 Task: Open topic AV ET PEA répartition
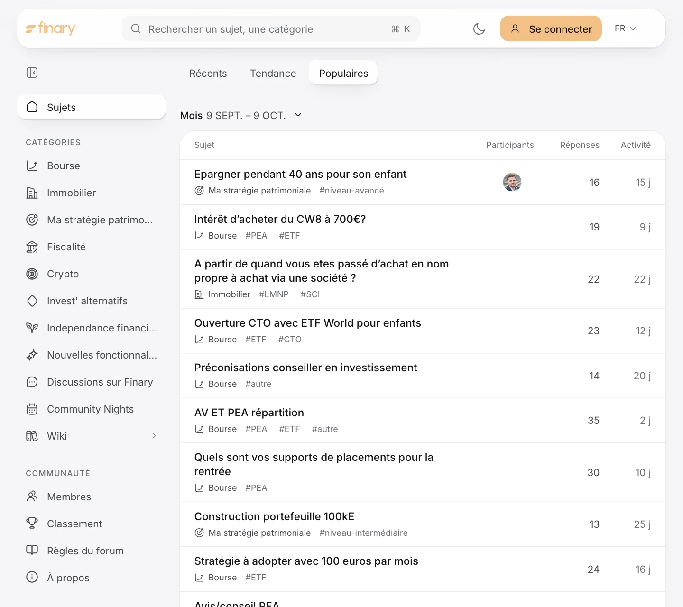pos(249,413)
